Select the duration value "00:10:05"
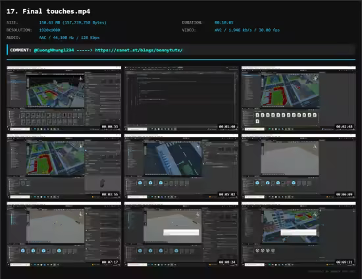The height and width of the screenshot is (279, 362). (224, 22)
